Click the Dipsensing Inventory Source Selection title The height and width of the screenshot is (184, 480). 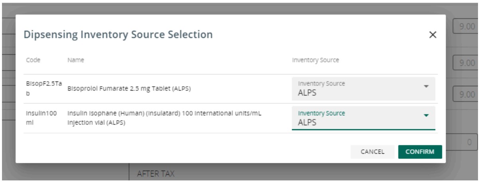click(118, 35)
